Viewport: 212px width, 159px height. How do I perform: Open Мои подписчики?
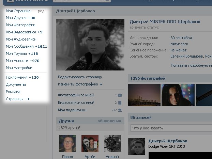click(x=72, y=110)
